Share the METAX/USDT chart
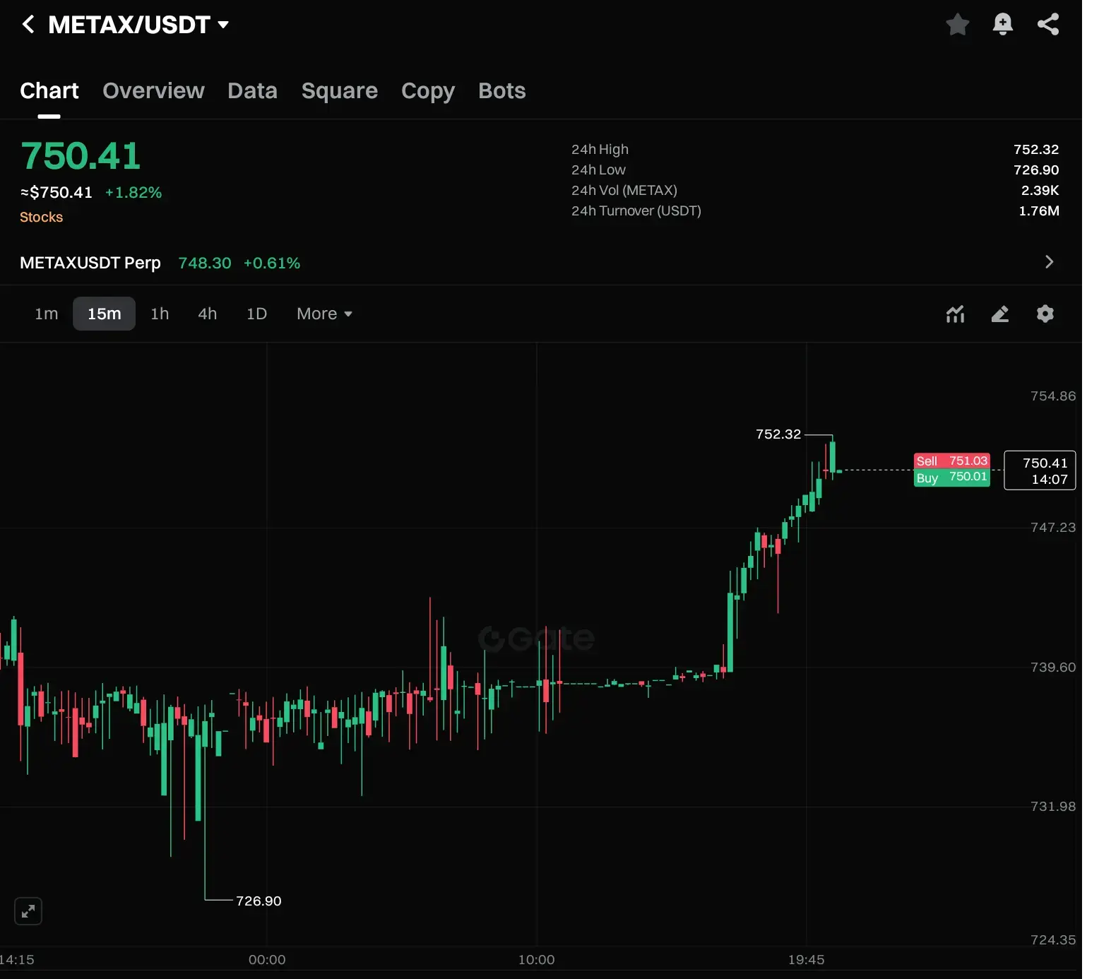Viewport: 1099px width, 979px height. [1048, 24]
